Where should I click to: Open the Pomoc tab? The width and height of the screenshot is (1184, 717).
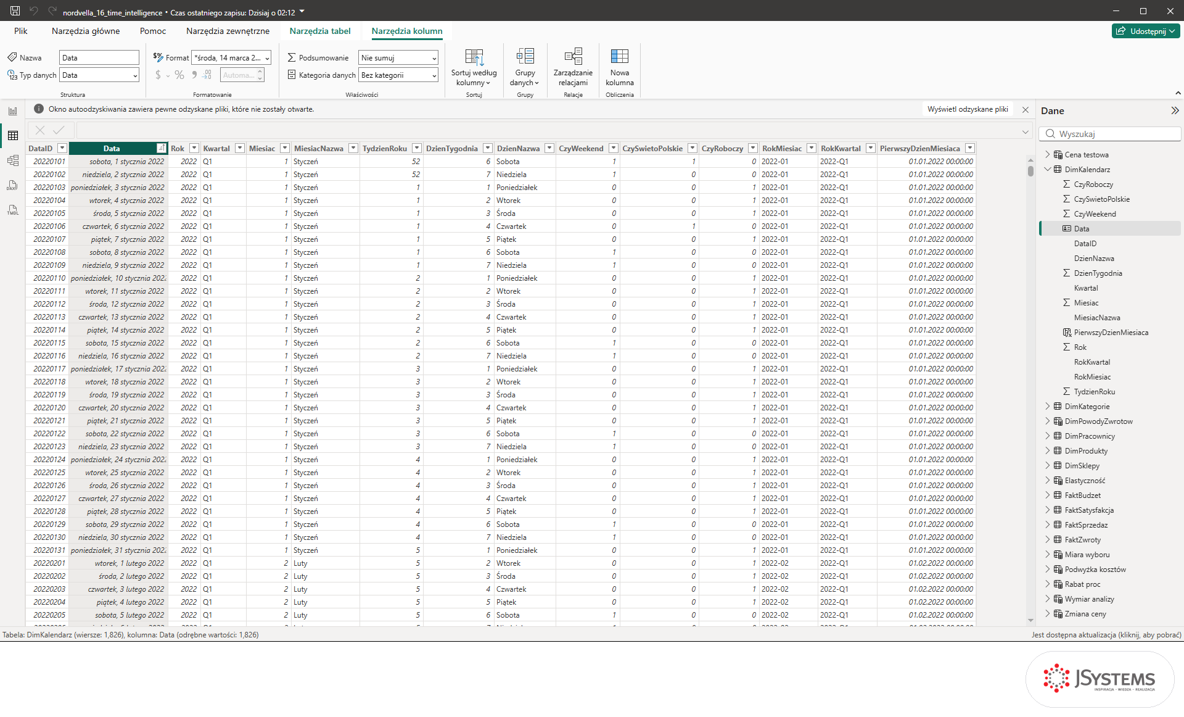pyautogui.click(x=153, y=31)
